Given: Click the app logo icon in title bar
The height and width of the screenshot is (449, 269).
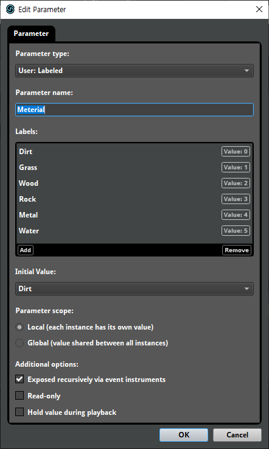Looking at the screenshot, I should 10,10.
